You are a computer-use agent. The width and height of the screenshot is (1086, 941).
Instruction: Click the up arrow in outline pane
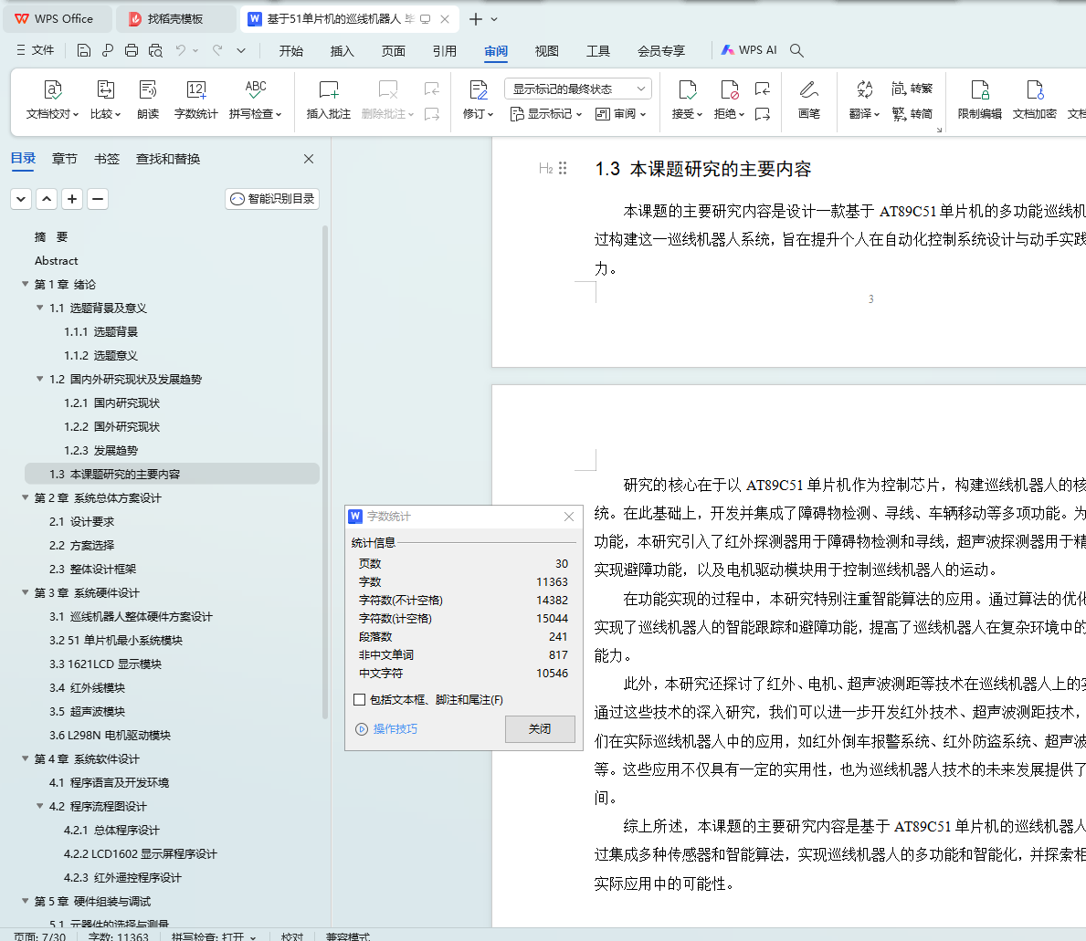click(x=47, y=199)
